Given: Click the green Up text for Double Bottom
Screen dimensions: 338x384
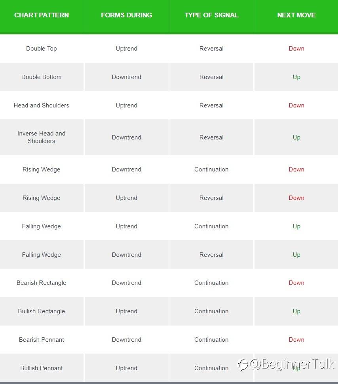Looking at the screenshot, I should [296, 77].
